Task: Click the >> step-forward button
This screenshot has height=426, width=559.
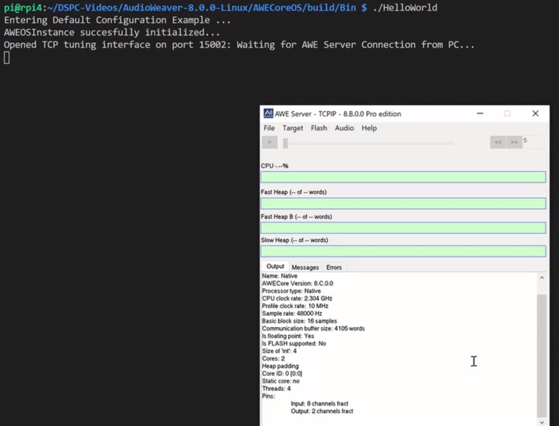Action: pyautogui.click(x=514, y=142)
